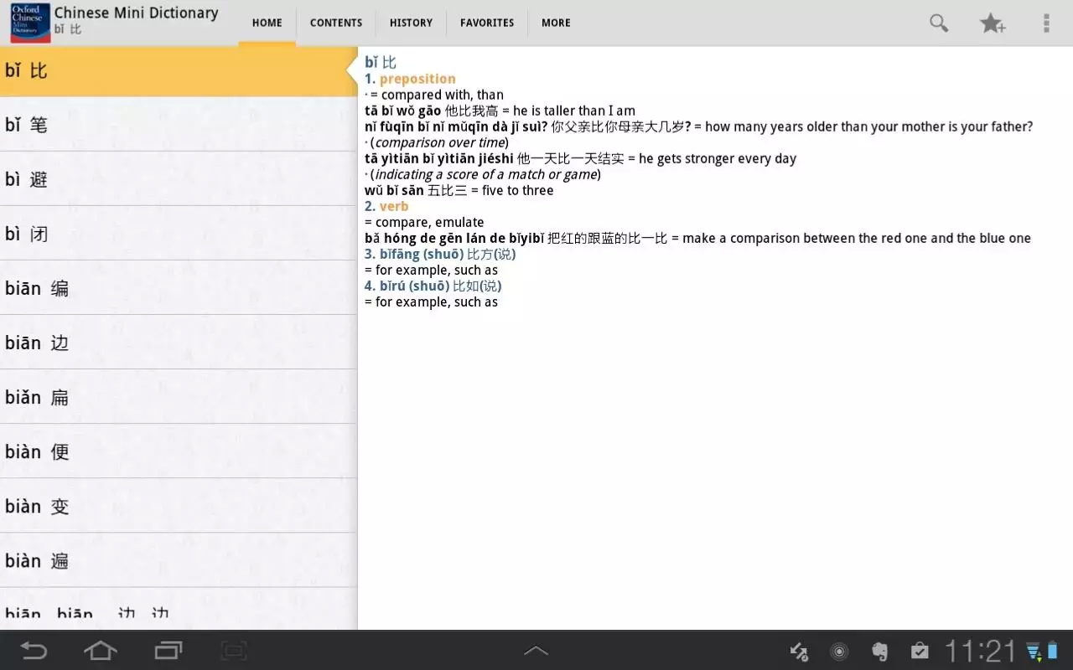Select the biàn 变 entry

[x=179, y=506]
